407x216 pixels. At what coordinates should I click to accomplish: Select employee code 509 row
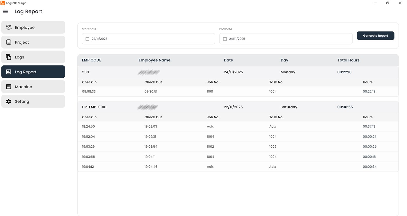coord(238,72)
